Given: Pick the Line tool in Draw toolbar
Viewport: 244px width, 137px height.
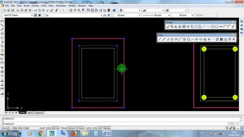Looking at the screenshot, I should tap(159, 40).
